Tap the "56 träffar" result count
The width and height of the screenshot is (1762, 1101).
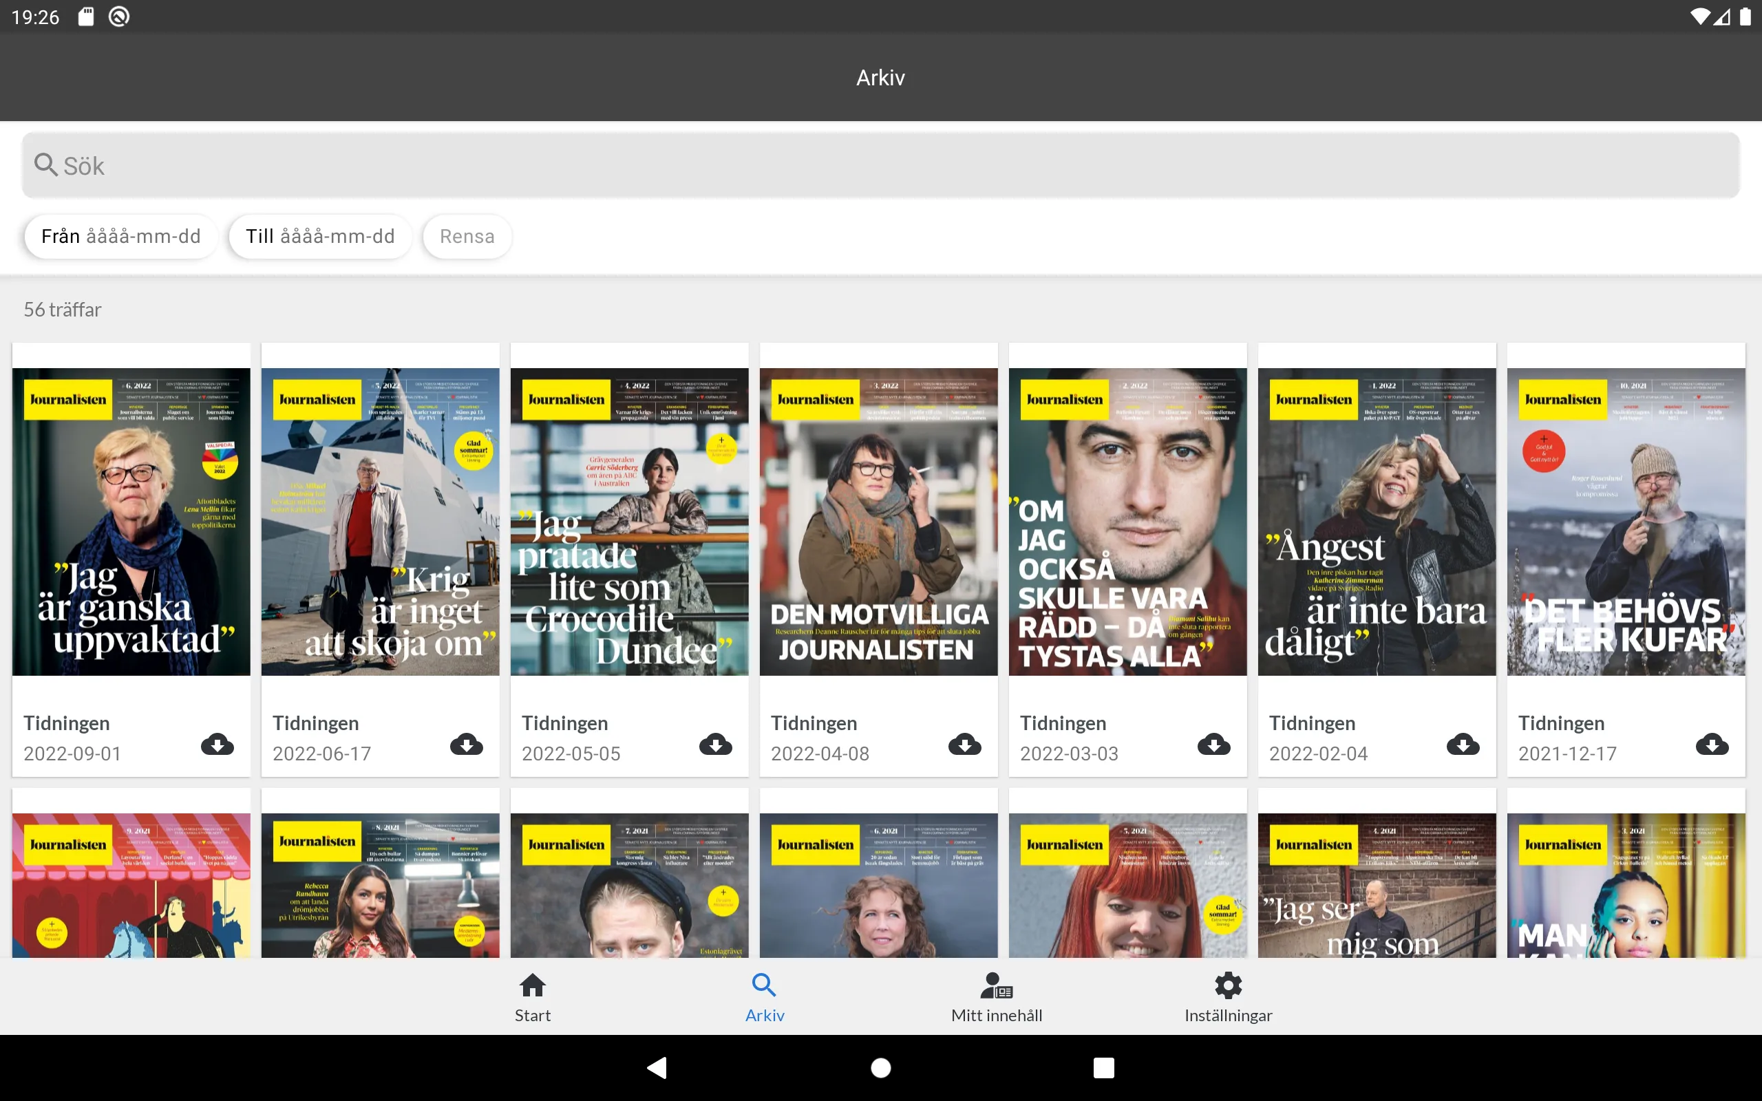pyautogui.click(x=63, y=310)
